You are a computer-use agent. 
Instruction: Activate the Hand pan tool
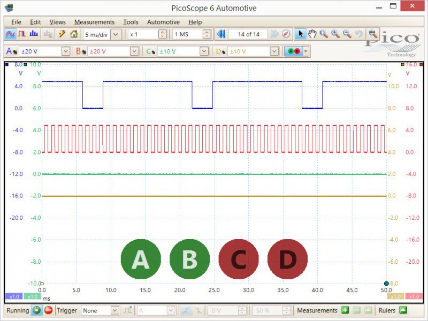pos(312,34)
